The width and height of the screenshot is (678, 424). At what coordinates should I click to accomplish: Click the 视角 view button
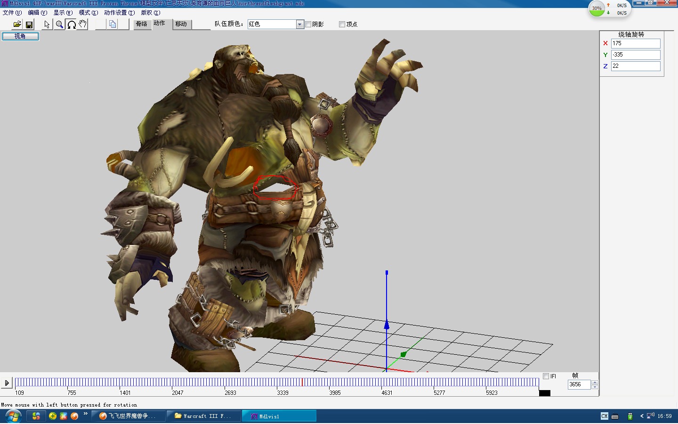[x=20, y=36]
